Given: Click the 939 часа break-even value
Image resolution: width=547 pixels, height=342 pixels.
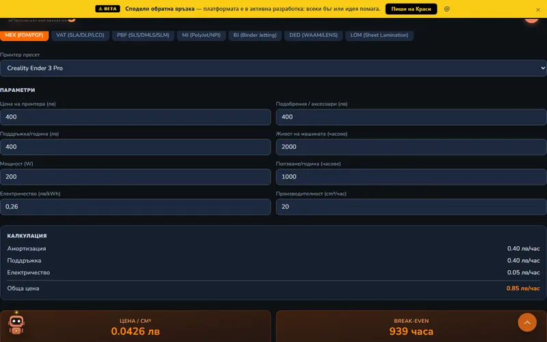Looking at the screenshot, I should (412, 331).
